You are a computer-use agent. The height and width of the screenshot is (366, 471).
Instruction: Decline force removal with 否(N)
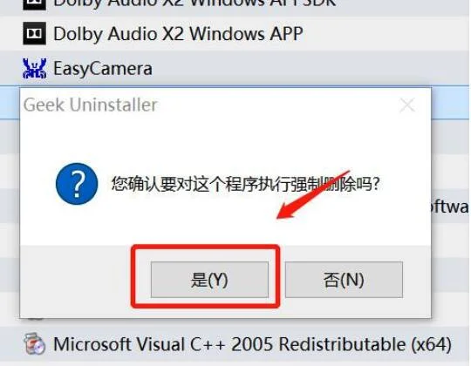[344, 280]
